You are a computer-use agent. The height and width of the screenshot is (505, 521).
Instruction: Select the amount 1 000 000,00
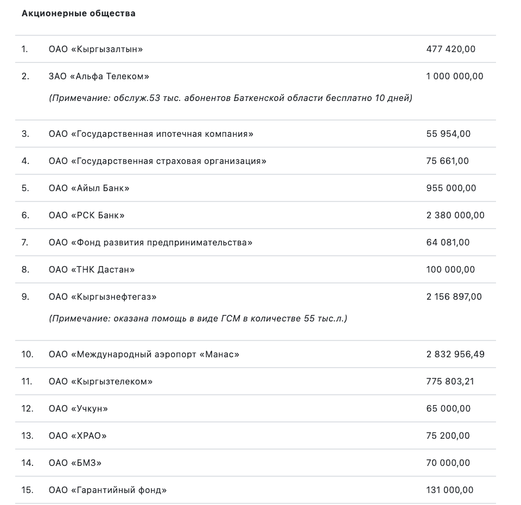pyautogui.click(x=455, y=77)
